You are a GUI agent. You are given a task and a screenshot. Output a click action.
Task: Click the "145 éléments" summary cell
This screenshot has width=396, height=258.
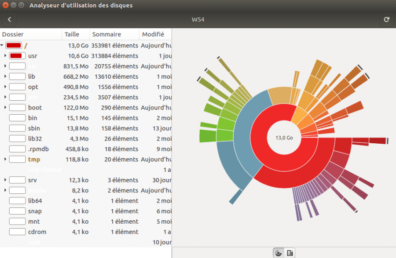pyautogui.click(x=120, y=118)
